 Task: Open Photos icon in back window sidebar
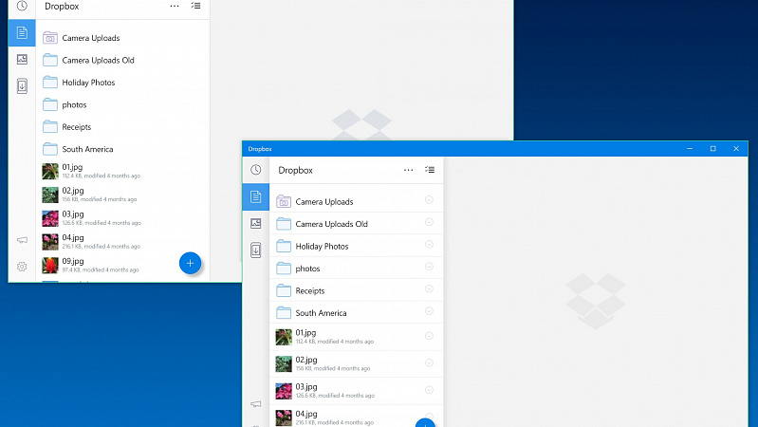click(22, 59)
